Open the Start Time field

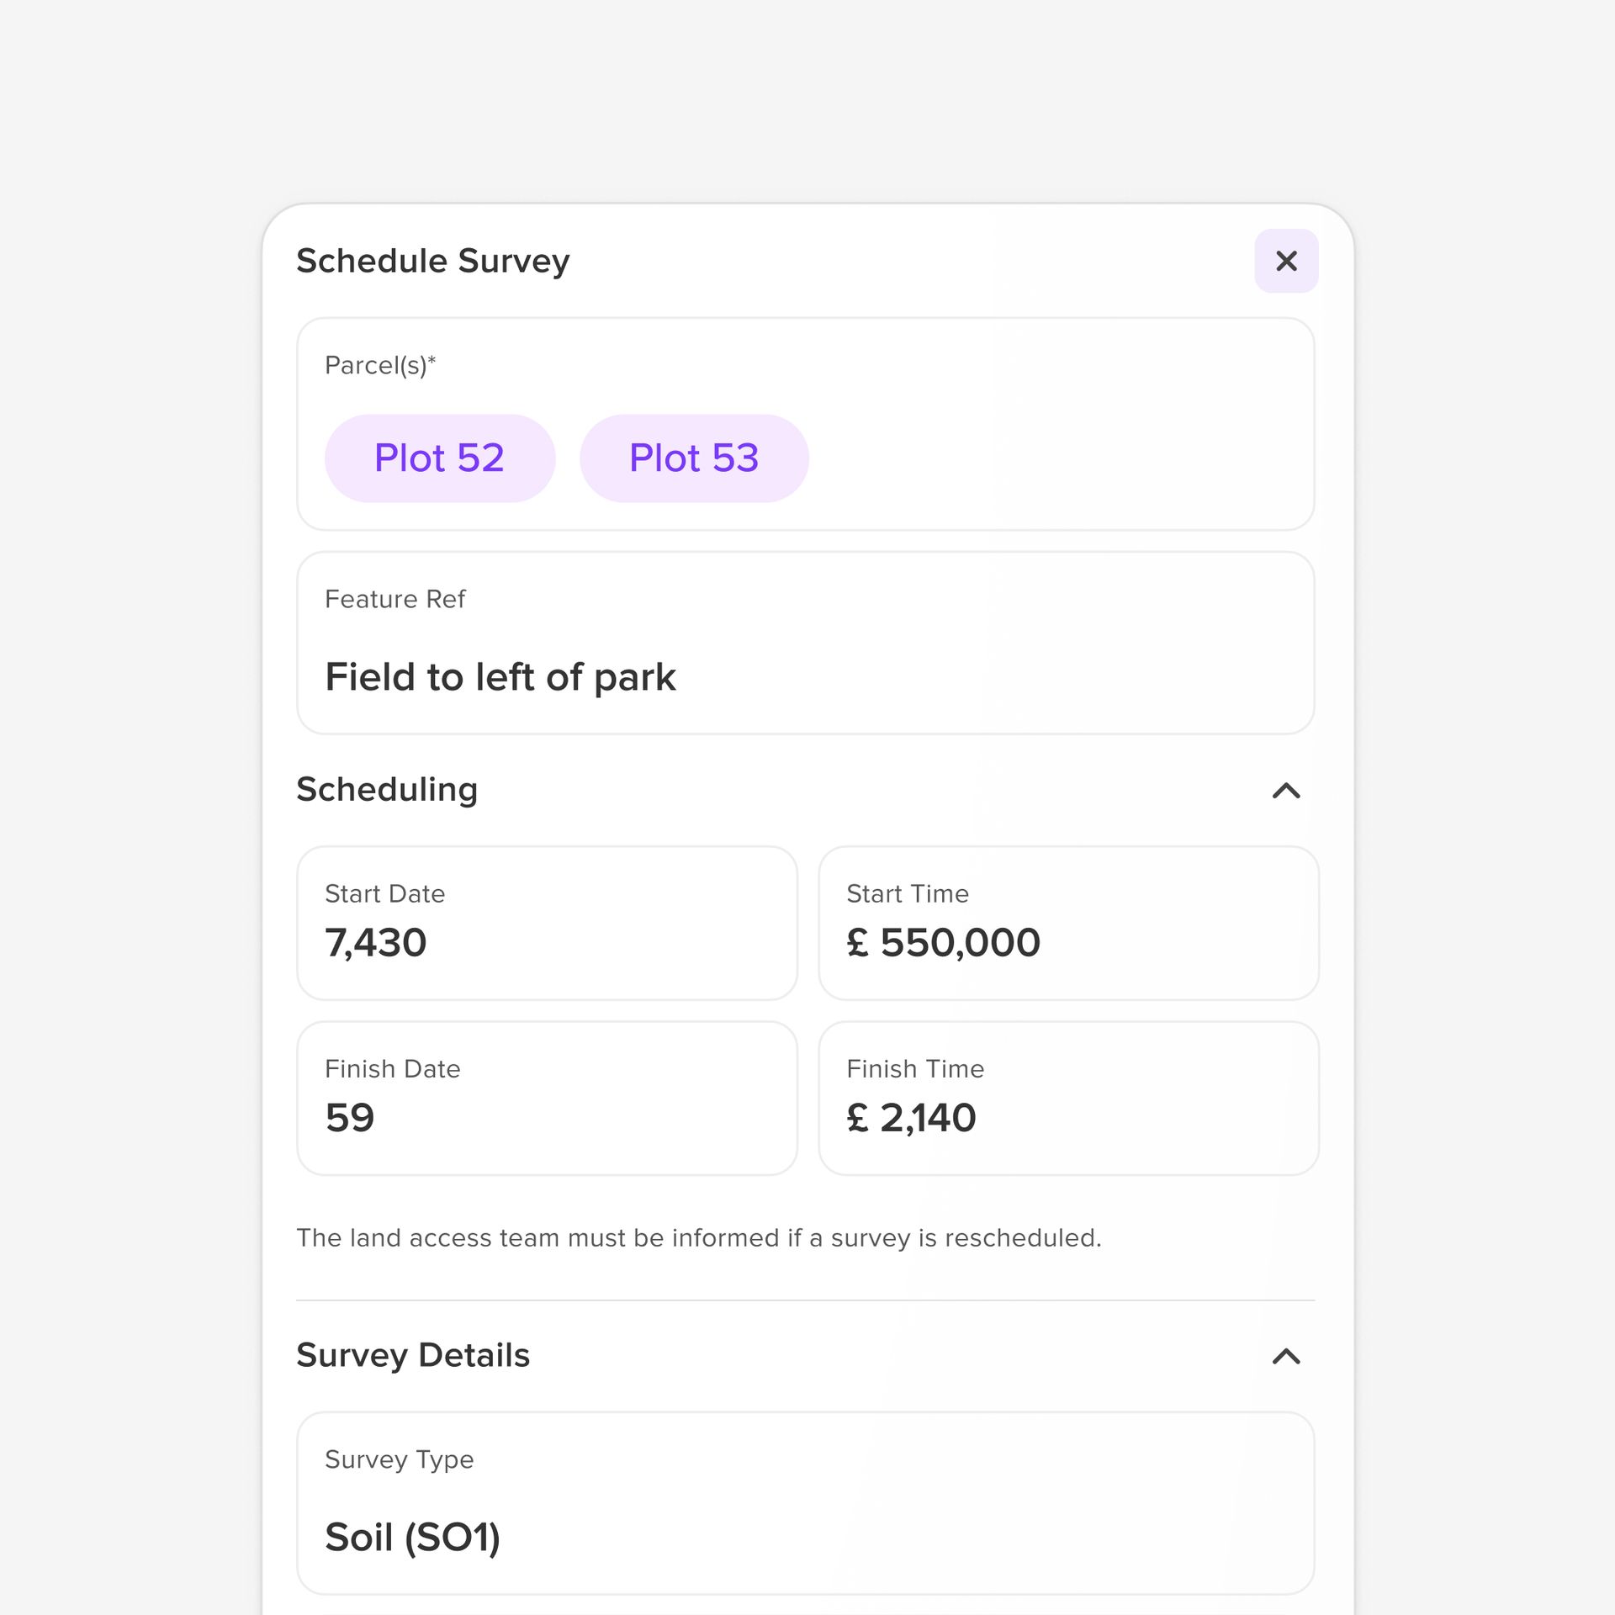click(1068, 923)
